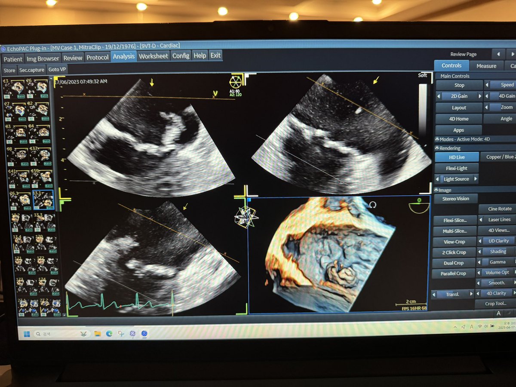The image size is (516, 387).
Task: Decrease Speed with left arrow
Action: coord(487,85)
